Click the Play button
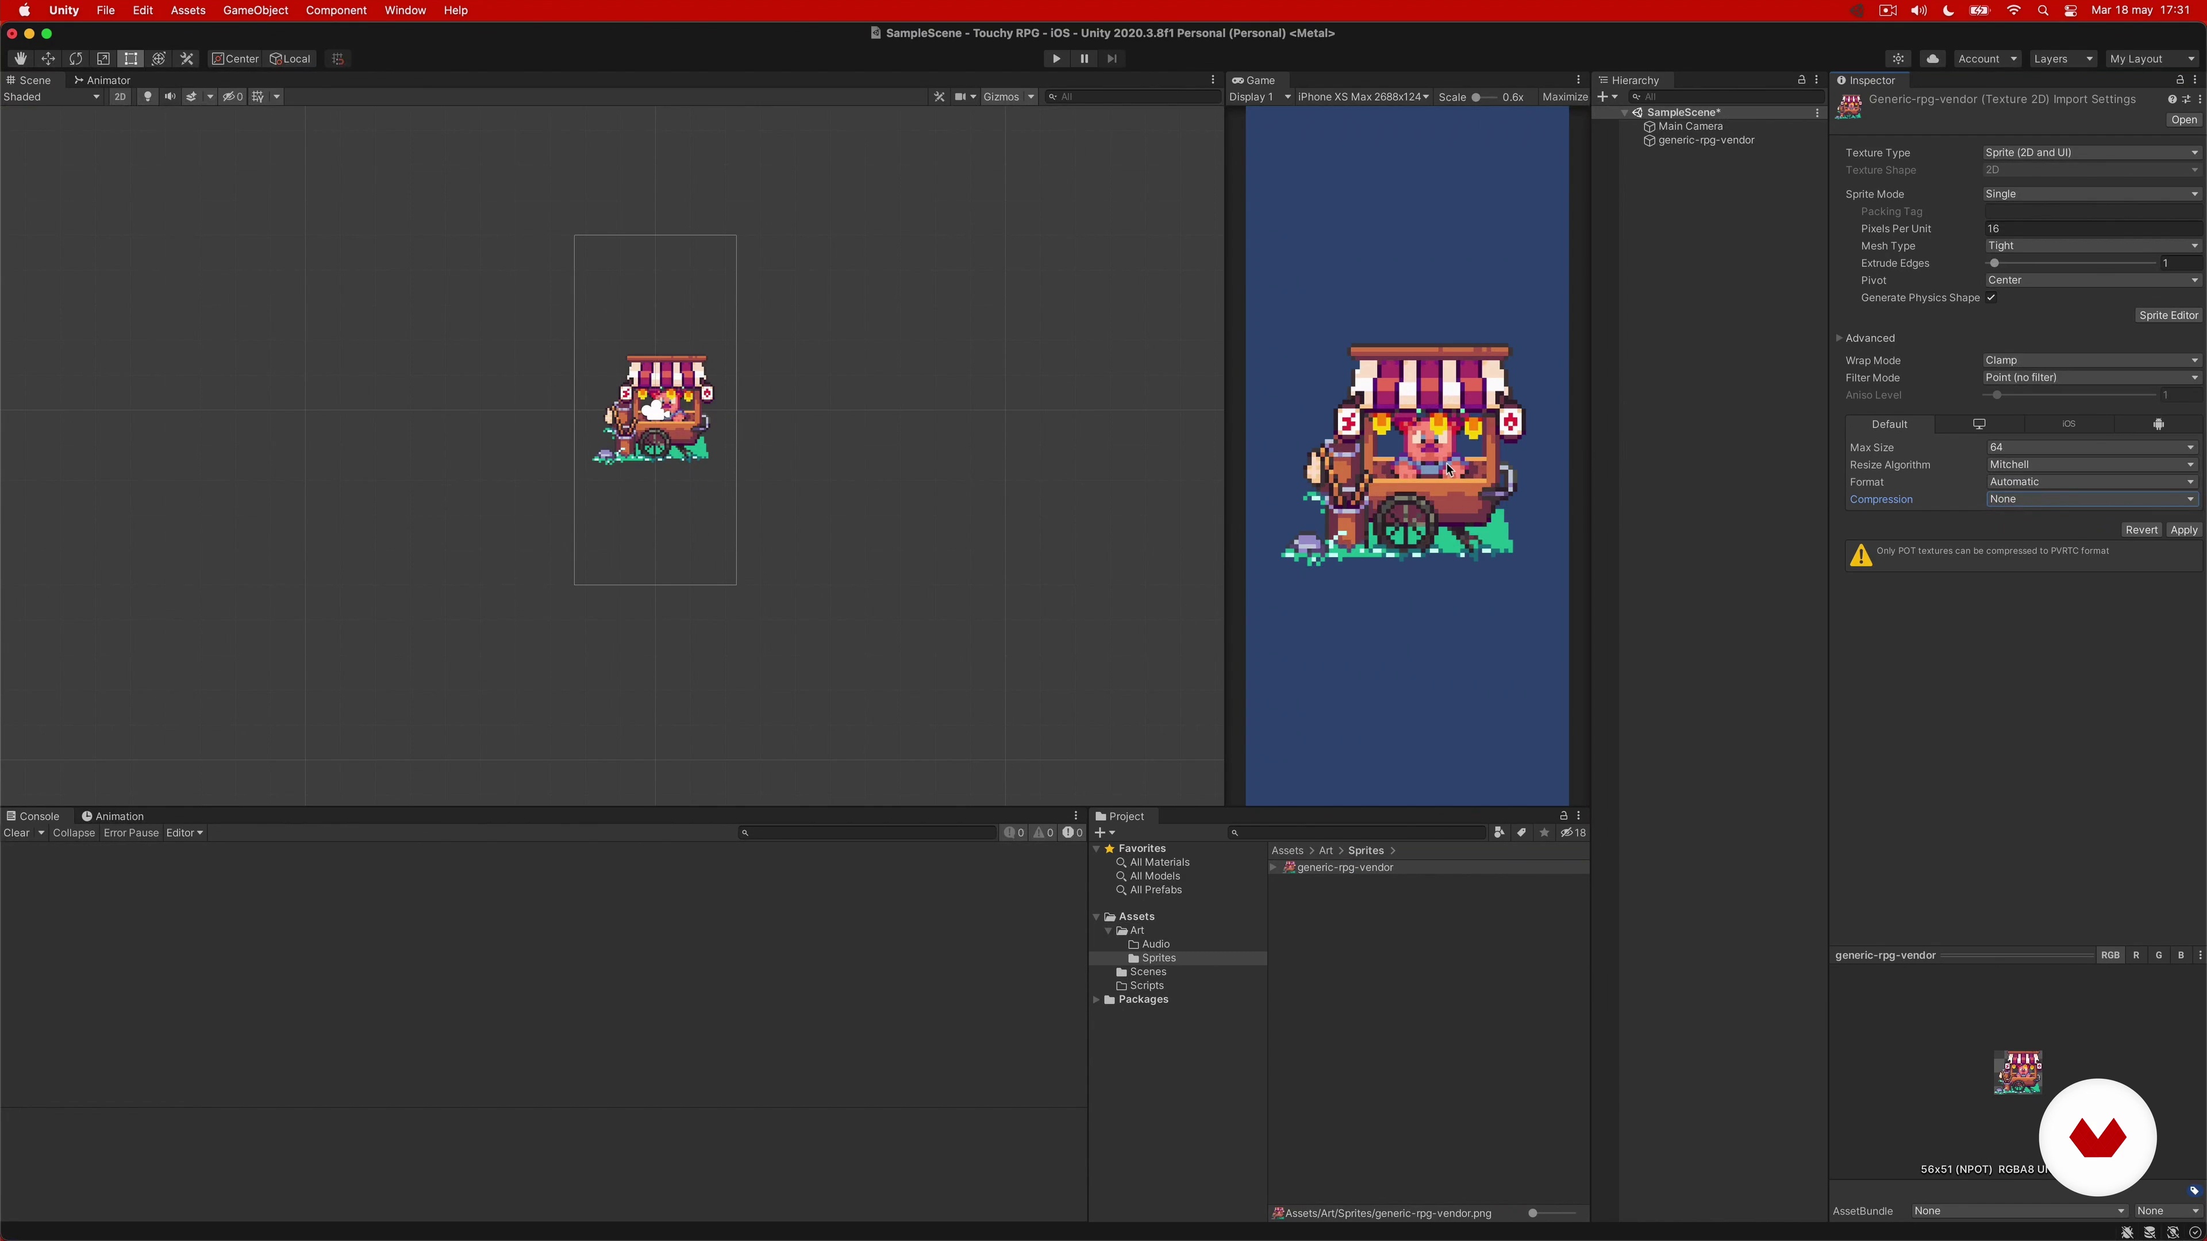The height and width of the screenshot is (1241, 2207). (x=1056, y=58)
